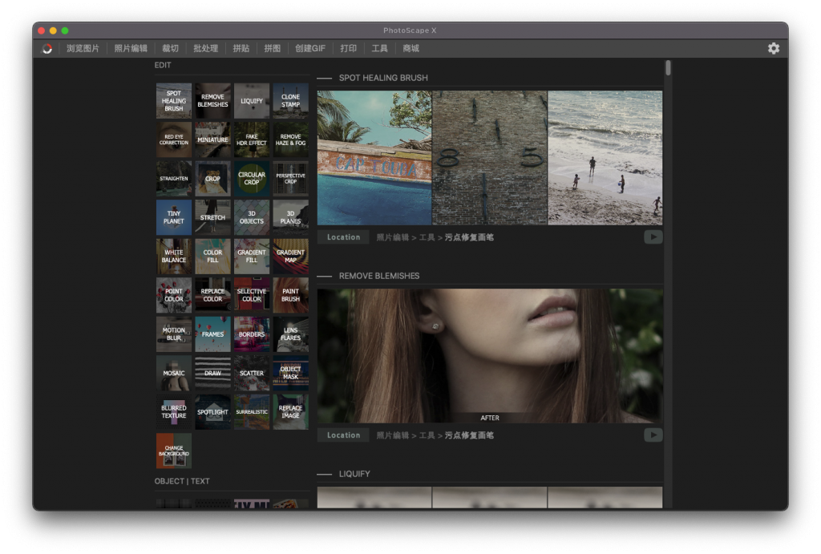The image size is (821, 554).
Task: Choose the Blurred Texture tile
Action: (174, 412)
